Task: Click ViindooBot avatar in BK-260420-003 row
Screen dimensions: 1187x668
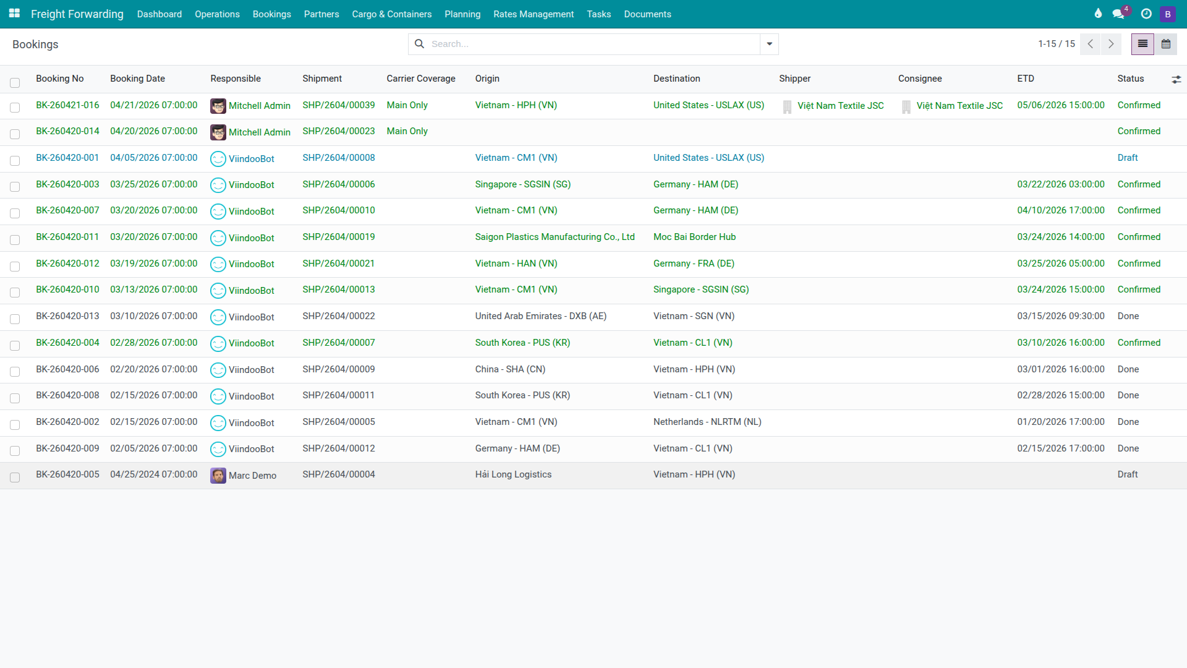Action: click(x=218, y=185)
